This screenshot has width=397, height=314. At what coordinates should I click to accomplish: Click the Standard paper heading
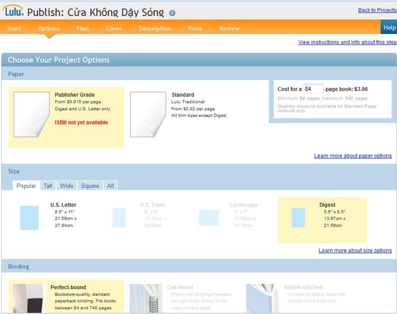tap(183, 95)
